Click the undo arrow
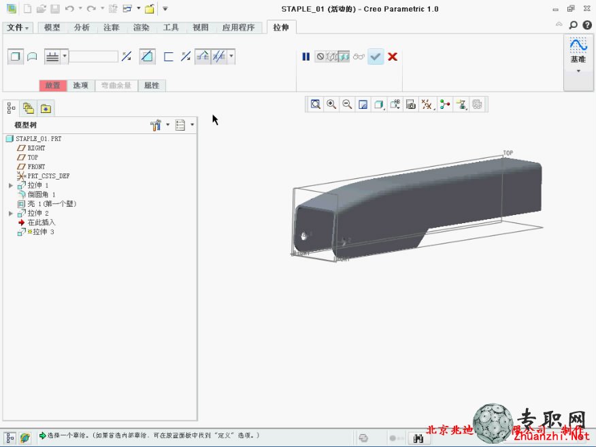The width and height of the screenshot is (596, 447). click(x=69, y=8)
